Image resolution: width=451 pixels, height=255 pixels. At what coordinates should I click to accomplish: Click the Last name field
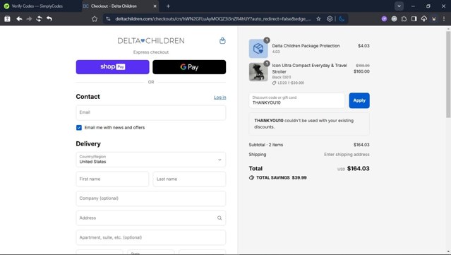tap(189, 179)
